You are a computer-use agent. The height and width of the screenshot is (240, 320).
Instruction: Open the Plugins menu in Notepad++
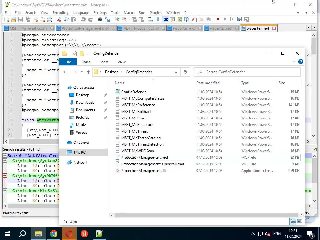tap(156, 12)
